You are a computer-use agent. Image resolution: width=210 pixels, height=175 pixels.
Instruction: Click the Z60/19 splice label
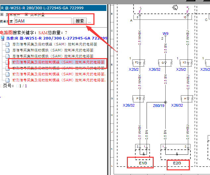159,106
